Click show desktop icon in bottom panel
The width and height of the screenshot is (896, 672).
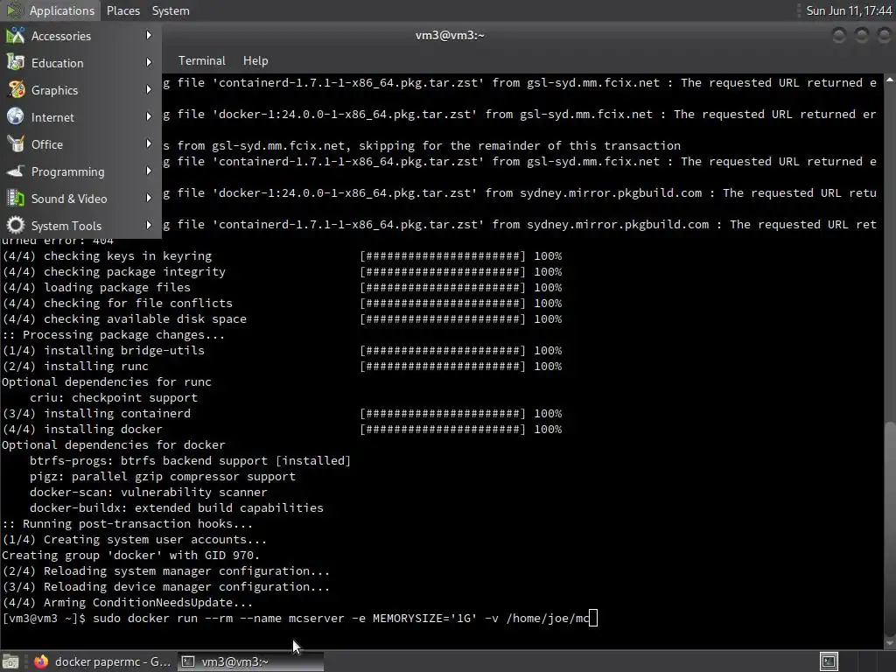10,661
